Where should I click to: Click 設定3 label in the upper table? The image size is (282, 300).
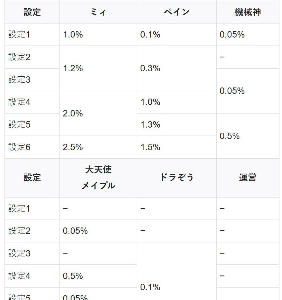pyautogui.click(x=19, y=80)
